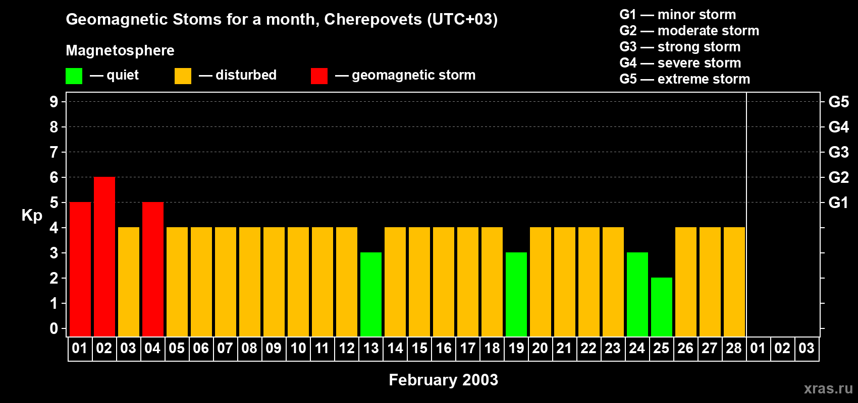Click the green bar above date 19

[x=516, y=295]
